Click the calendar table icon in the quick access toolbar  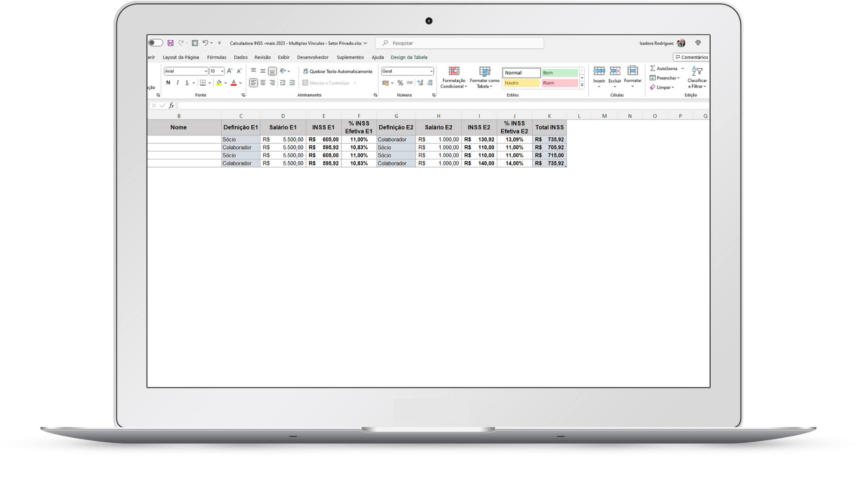click(195, 43)
